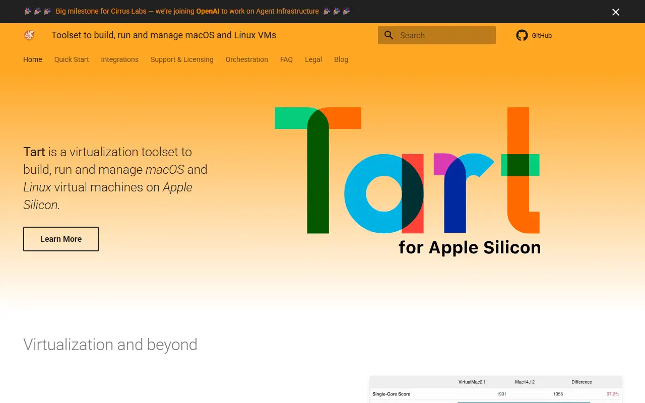645x403 pixels.
Task: Click the magnifier icon in search box
Action: point(389,35)
